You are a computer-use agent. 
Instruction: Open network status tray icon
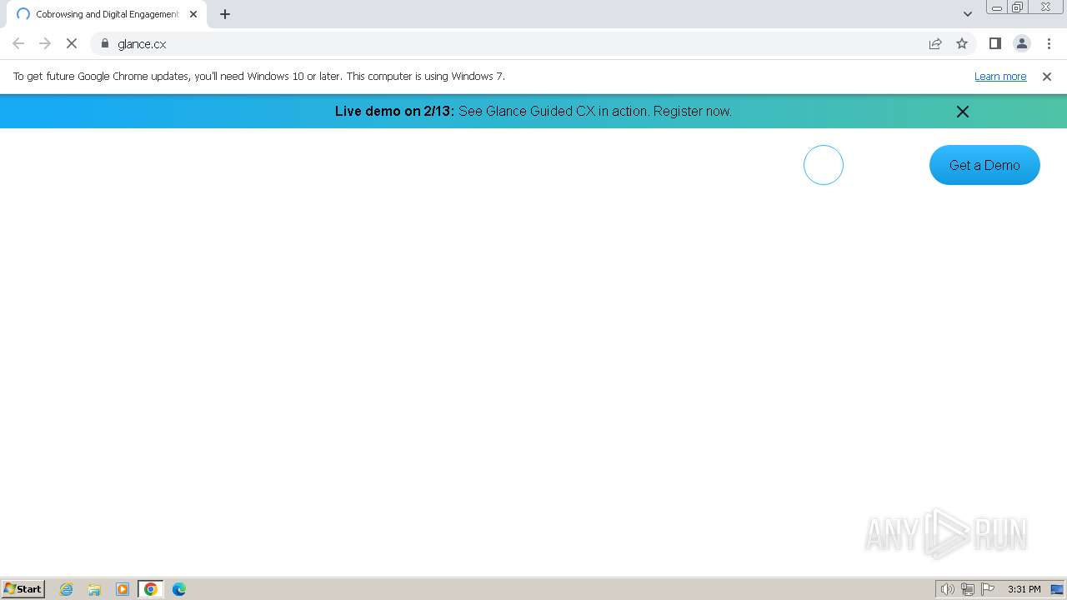pyautogui.click(x=968, y=589)
